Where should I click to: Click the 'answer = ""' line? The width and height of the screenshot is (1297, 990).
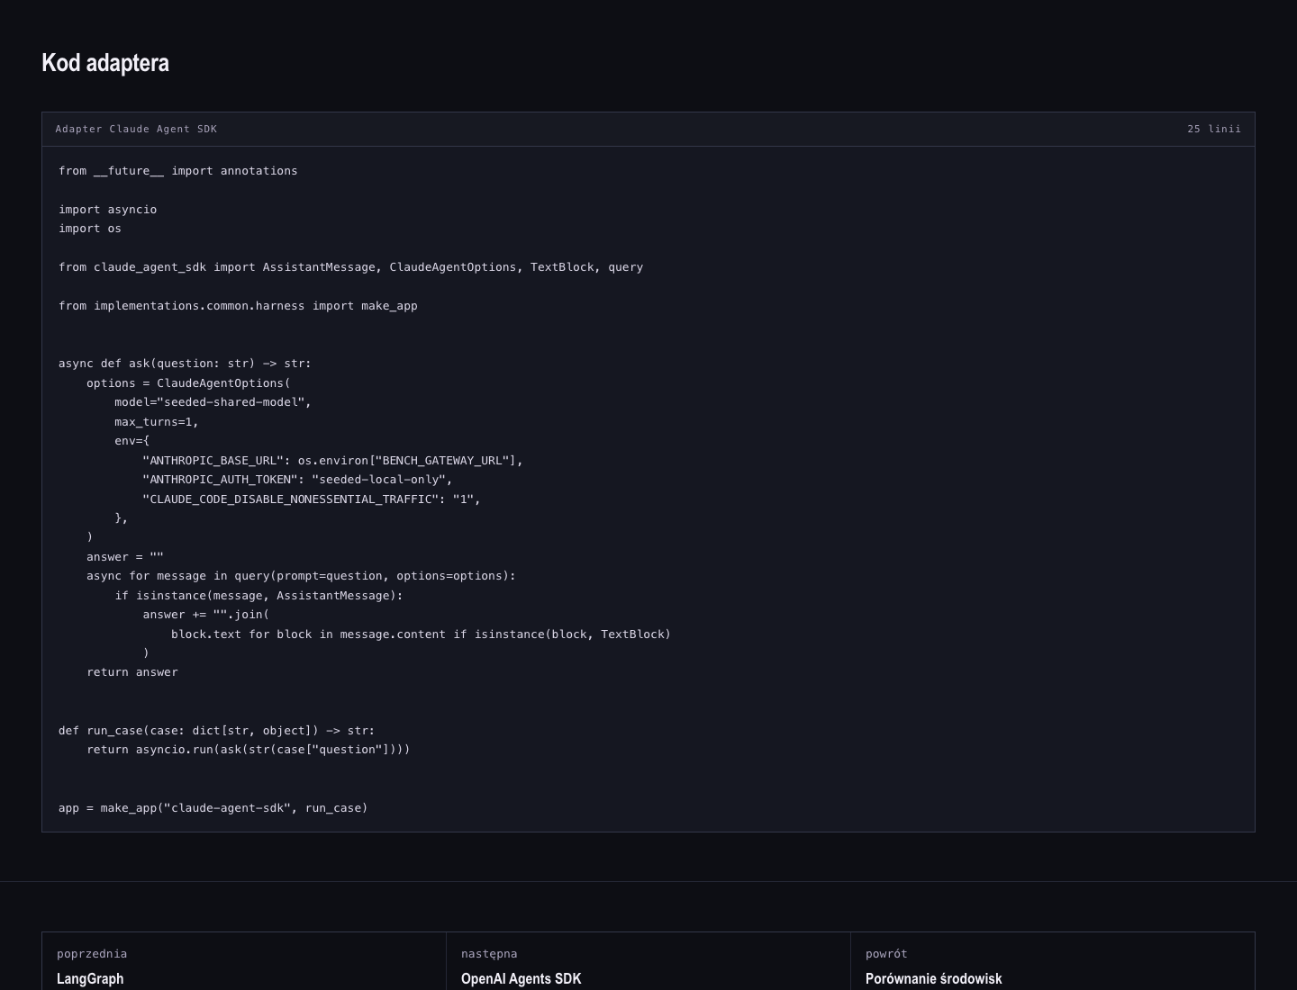(x=125, y=557)
